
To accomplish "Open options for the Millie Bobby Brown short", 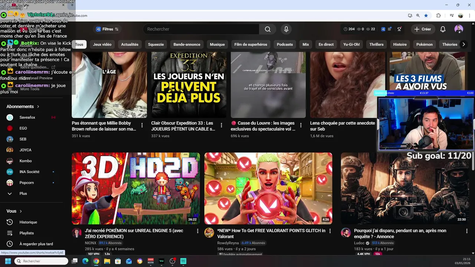I will tap(142, 125).
